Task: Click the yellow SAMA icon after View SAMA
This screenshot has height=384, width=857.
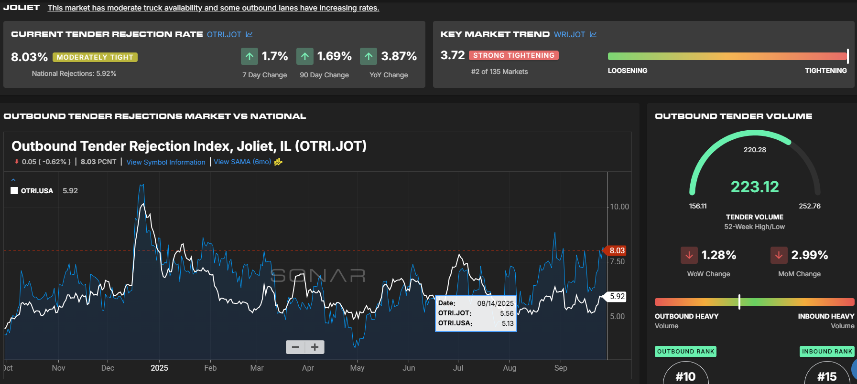Action: point(278,162)
